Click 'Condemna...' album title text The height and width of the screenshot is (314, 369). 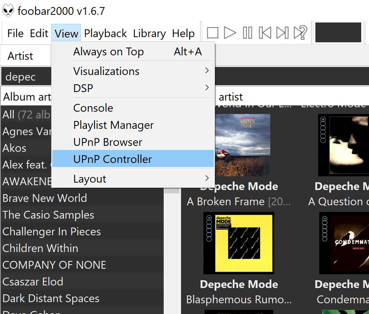[343, 300]
